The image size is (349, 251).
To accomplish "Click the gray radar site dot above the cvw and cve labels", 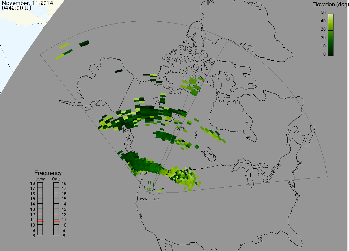I will (x=150, y=193).
